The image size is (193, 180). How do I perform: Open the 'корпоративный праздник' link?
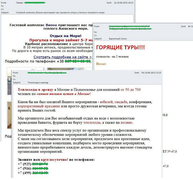click(x=39, y=106)
